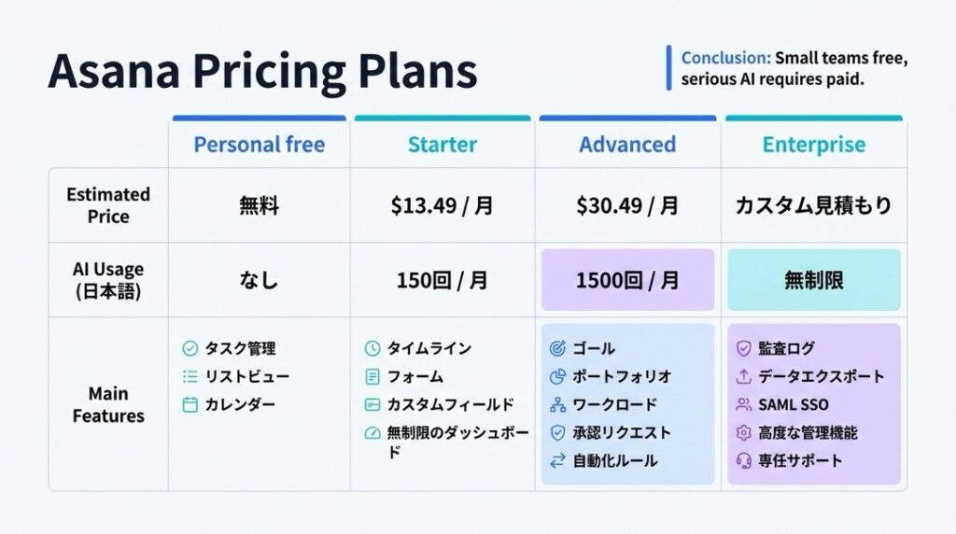This screenshot has height=534, width=956.
Task: Click the pie chart icon beside ポートフォリオ
Action: pos(557,377)
